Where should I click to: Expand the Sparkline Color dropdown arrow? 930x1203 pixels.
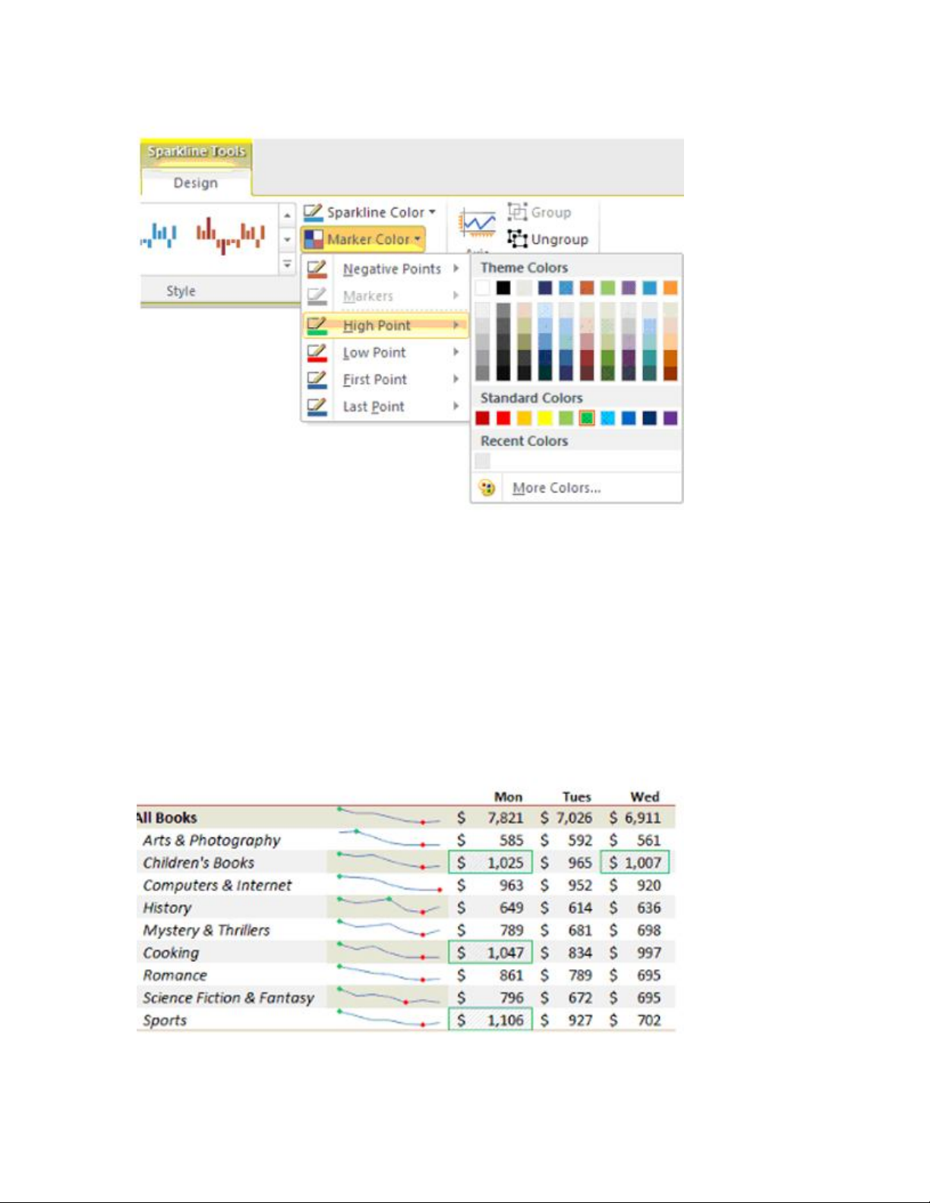tap(432, 213)
